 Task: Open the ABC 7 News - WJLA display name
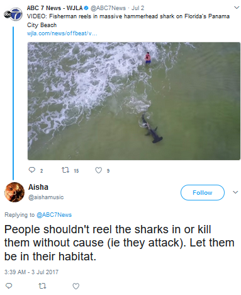(55, 8)
